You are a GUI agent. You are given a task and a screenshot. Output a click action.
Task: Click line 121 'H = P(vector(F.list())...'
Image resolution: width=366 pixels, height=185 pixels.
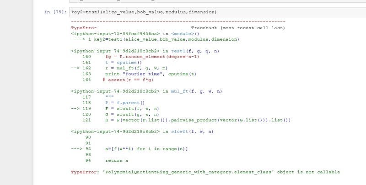click(x=187, y=120)
